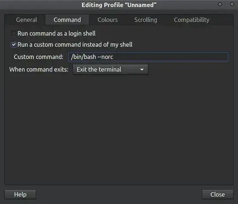Open the When command exits dropdown

(110, 69)
